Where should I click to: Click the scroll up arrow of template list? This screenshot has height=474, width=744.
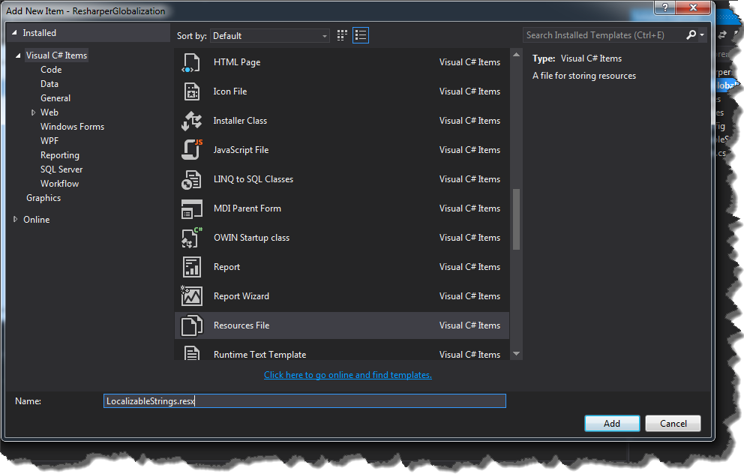[516, 55]
